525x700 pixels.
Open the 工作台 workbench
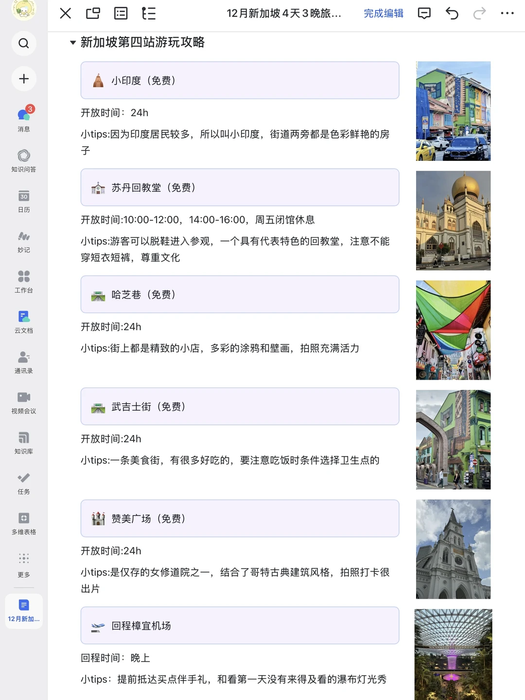[23, 281]
